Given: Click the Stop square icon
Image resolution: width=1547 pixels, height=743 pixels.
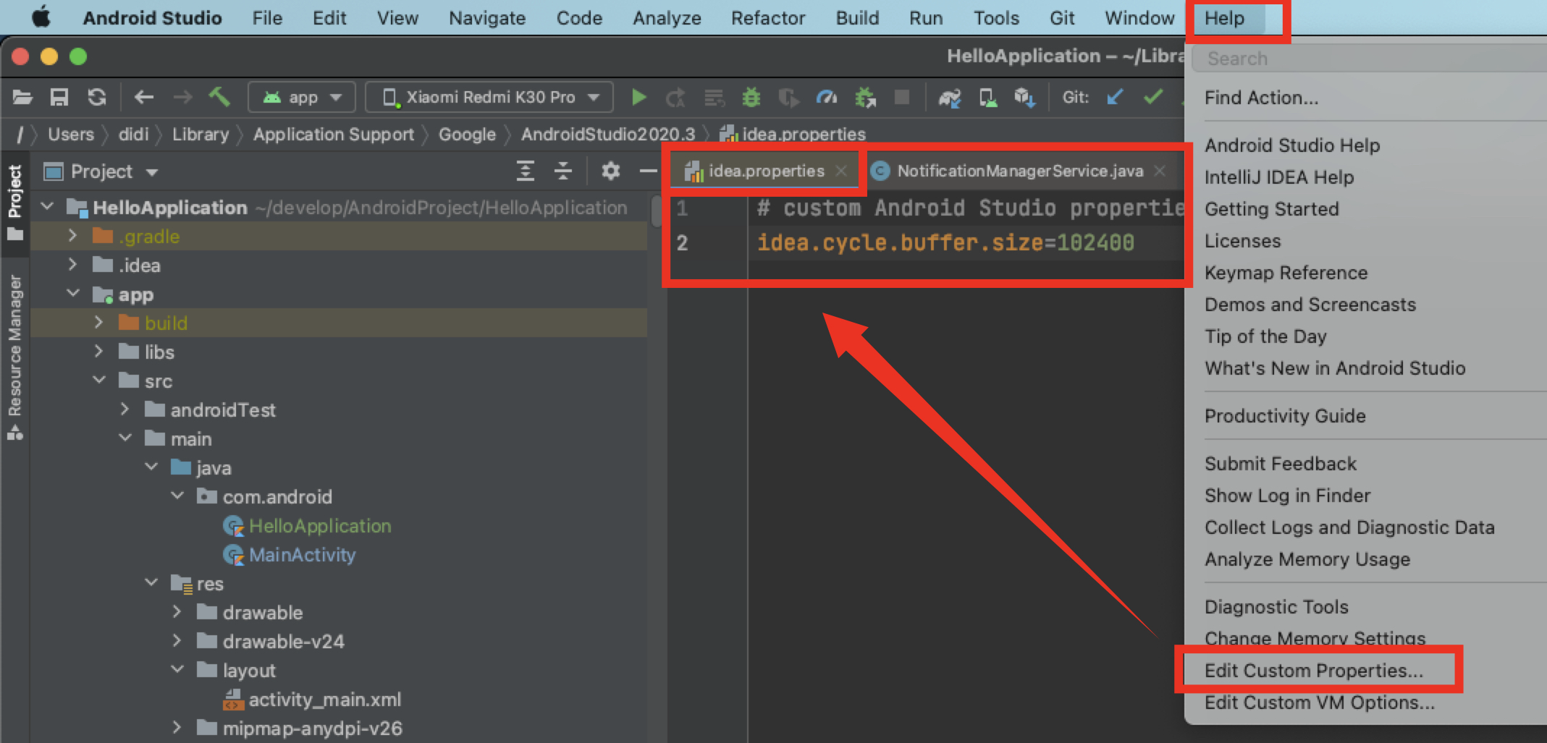Looking at the screenshot, I should pyautogui.click(x=902, y=97).
